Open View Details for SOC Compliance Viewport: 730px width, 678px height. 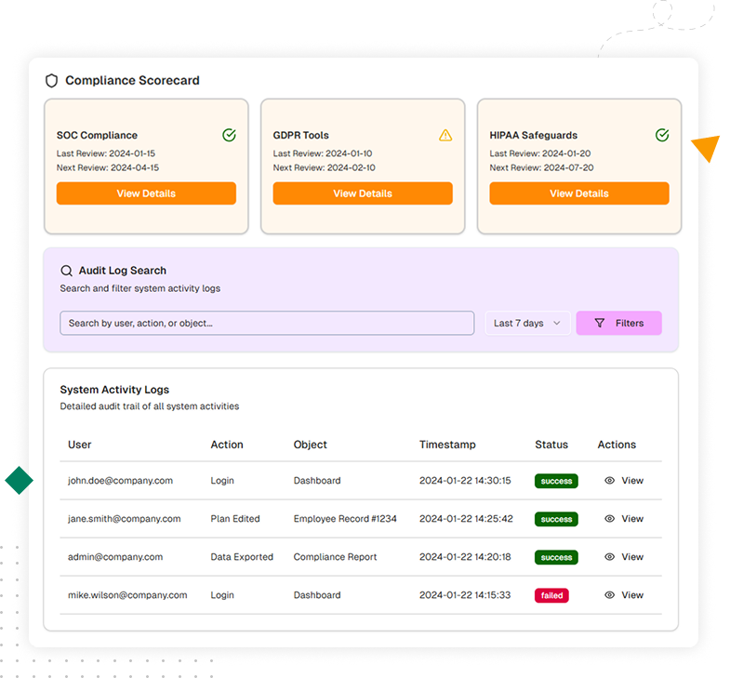(146, 193)
